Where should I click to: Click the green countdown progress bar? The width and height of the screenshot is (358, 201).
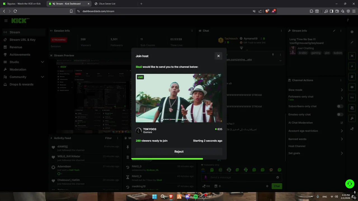(x=167, y=159)
